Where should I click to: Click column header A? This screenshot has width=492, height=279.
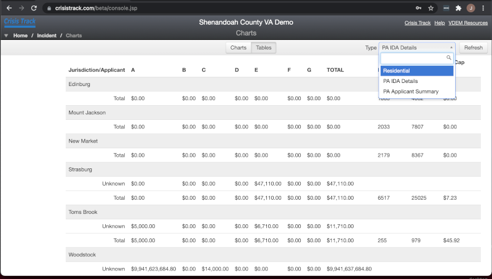[133, 70]
